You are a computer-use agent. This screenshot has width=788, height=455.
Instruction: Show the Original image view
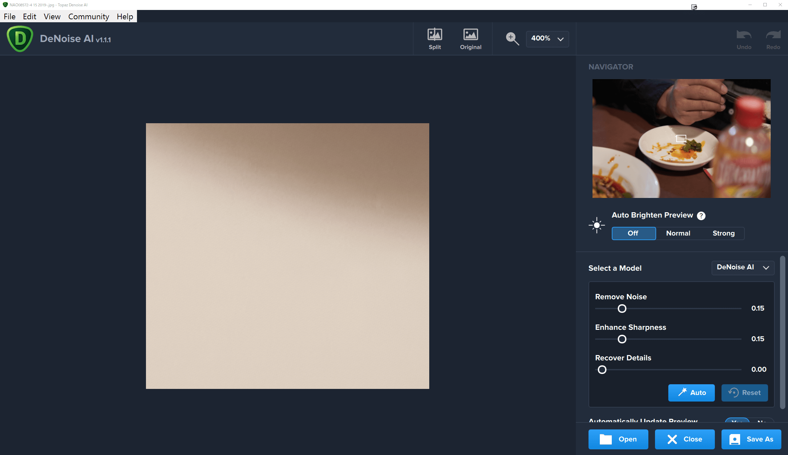tap(470, 39)
